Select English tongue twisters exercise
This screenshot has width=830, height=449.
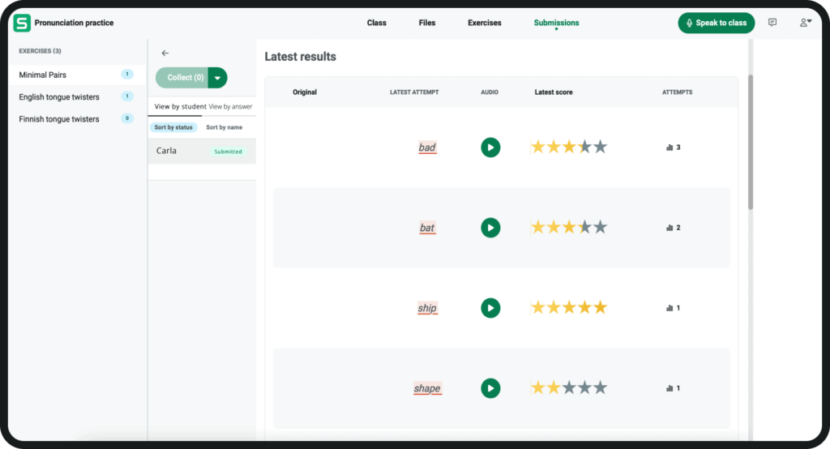pos(59,97)
